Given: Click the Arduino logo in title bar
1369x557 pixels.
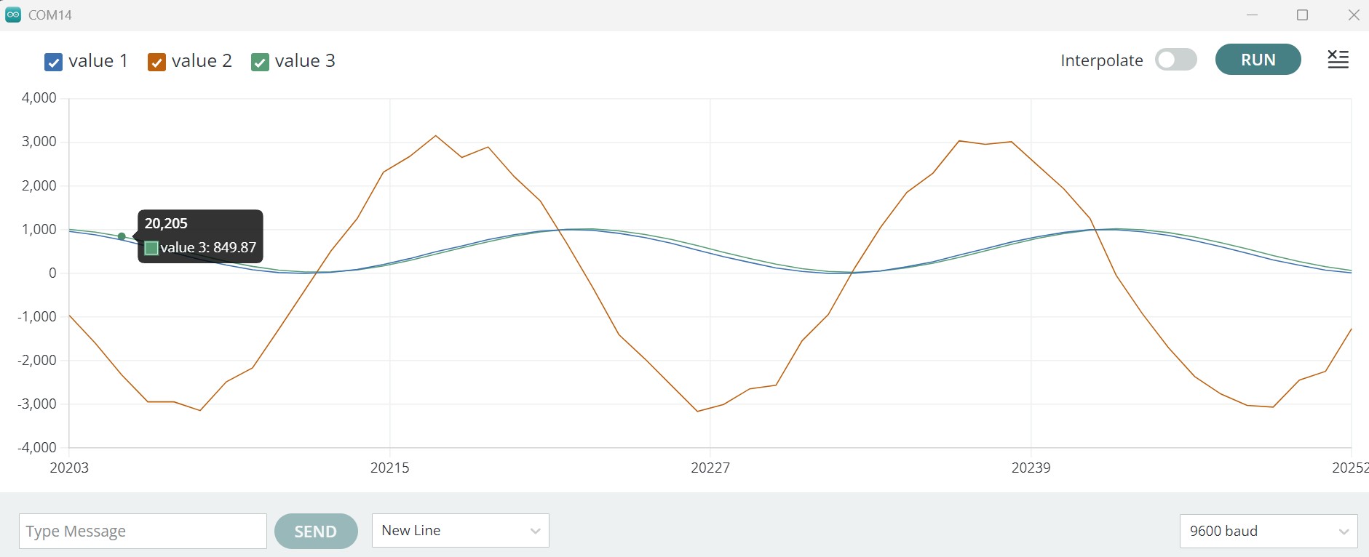Looking at the screenshot, I should tap(13, 15).
